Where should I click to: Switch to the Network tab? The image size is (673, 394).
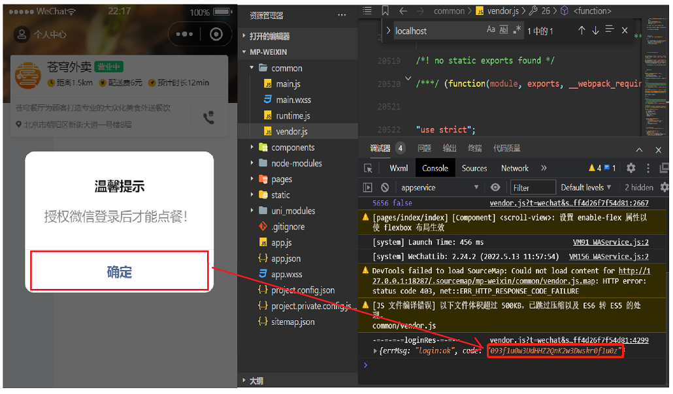[x=515, y=168]
